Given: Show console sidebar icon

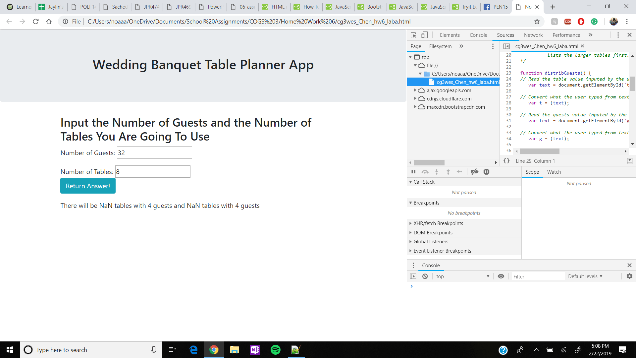Looking at the screenshot, I should [413, 276].
